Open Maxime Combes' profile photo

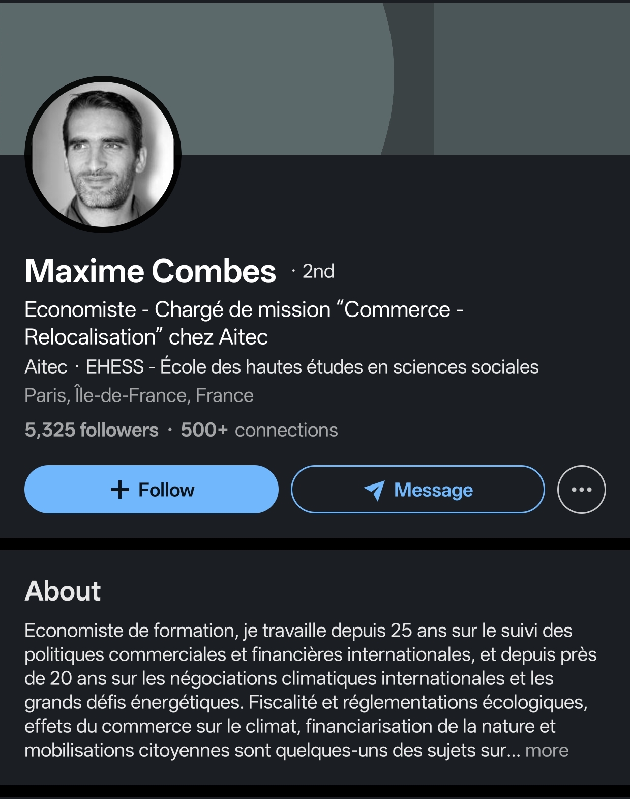click(103, 154)
